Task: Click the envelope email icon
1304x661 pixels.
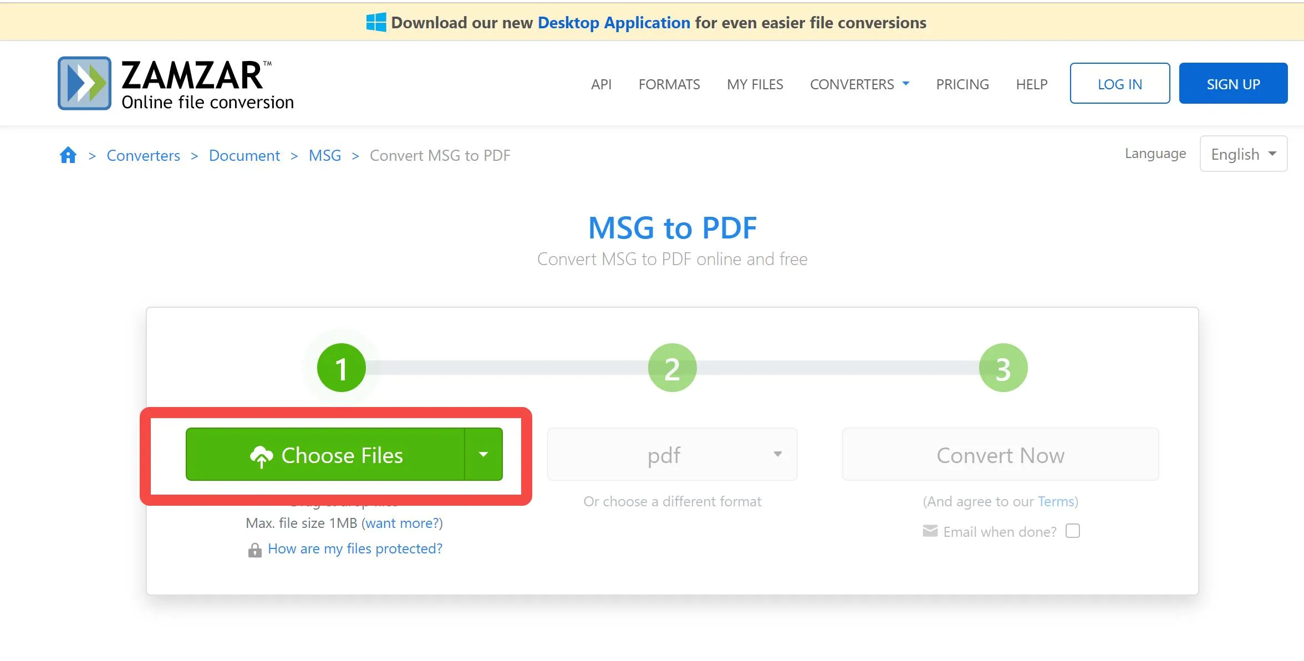Action: [x=930, y=531]
